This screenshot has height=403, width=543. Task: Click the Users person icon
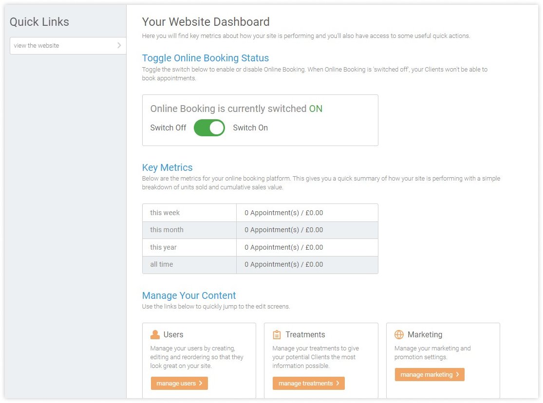pyautogui.click(x=155, y=335)
